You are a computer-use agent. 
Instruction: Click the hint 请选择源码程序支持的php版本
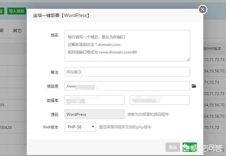coord(125,127)
